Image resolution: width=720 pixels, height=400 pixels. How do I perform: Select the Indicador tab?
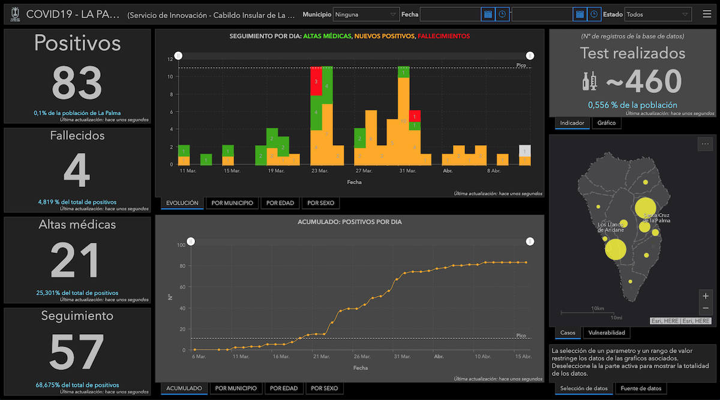572,123
